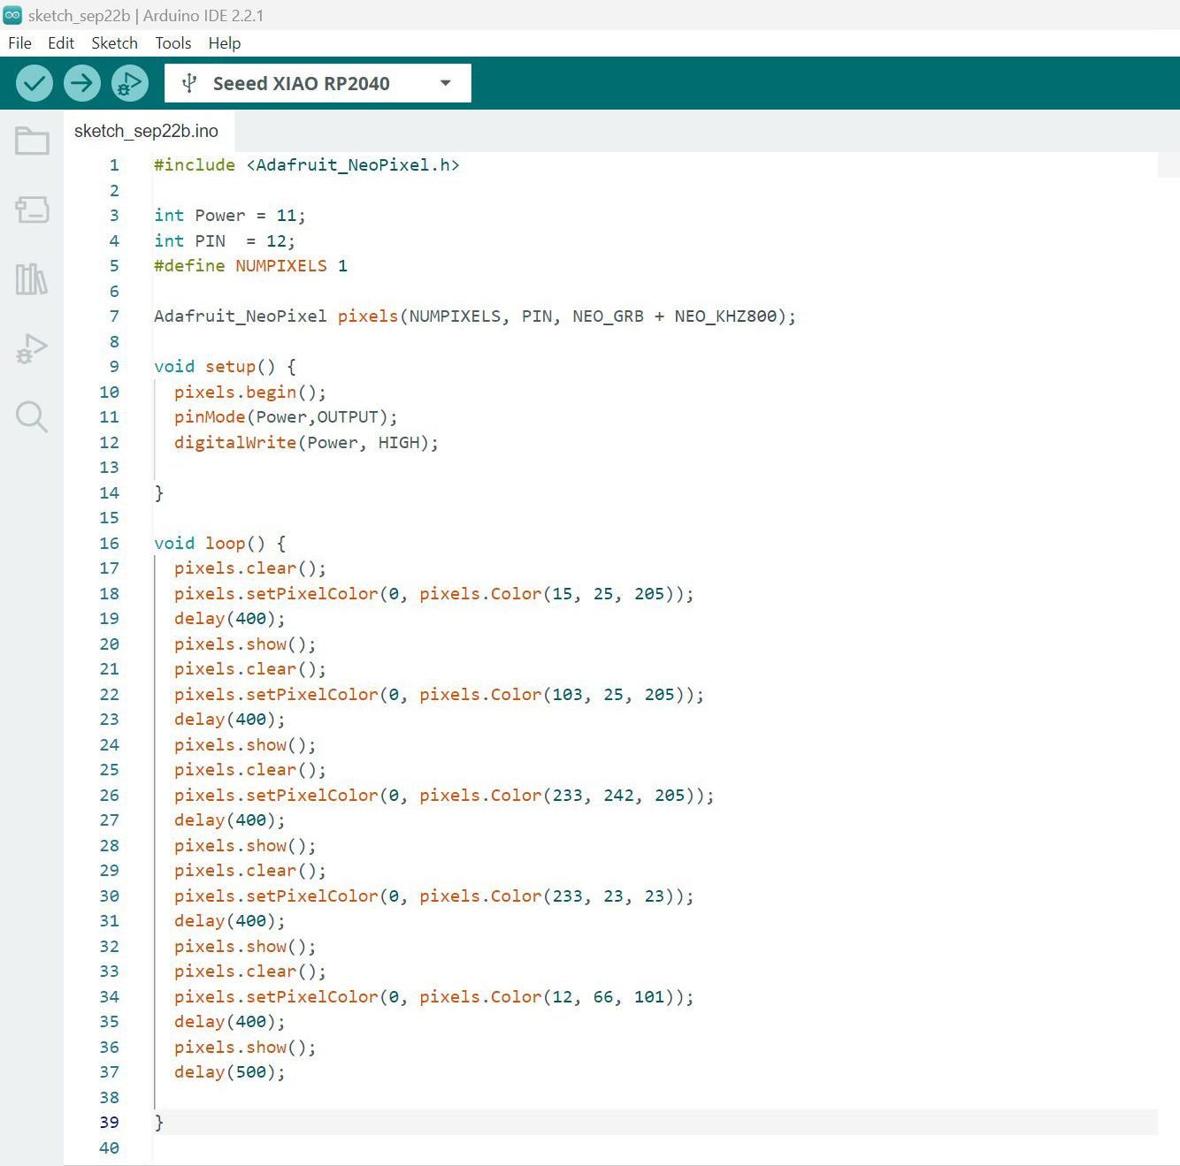
Task: Click the 'int PIN = 12;' line
Action: coord(225,241)
